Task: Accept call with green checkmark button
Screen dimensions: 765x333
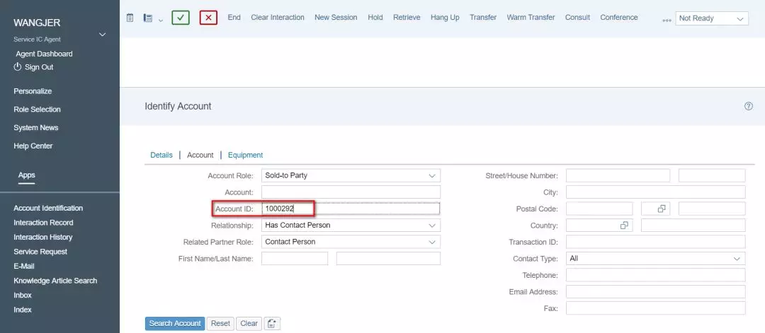Action: [x=181, y=18]
